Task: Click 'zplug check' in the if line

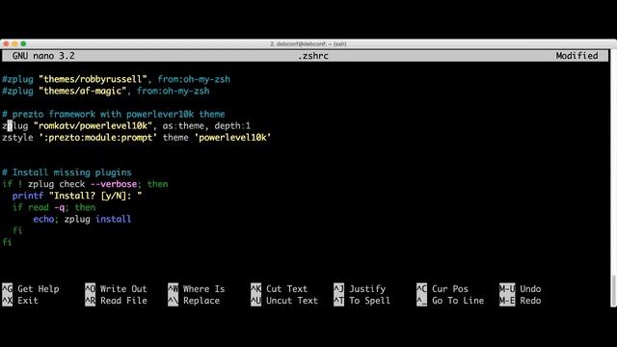Action: [56, 184]
